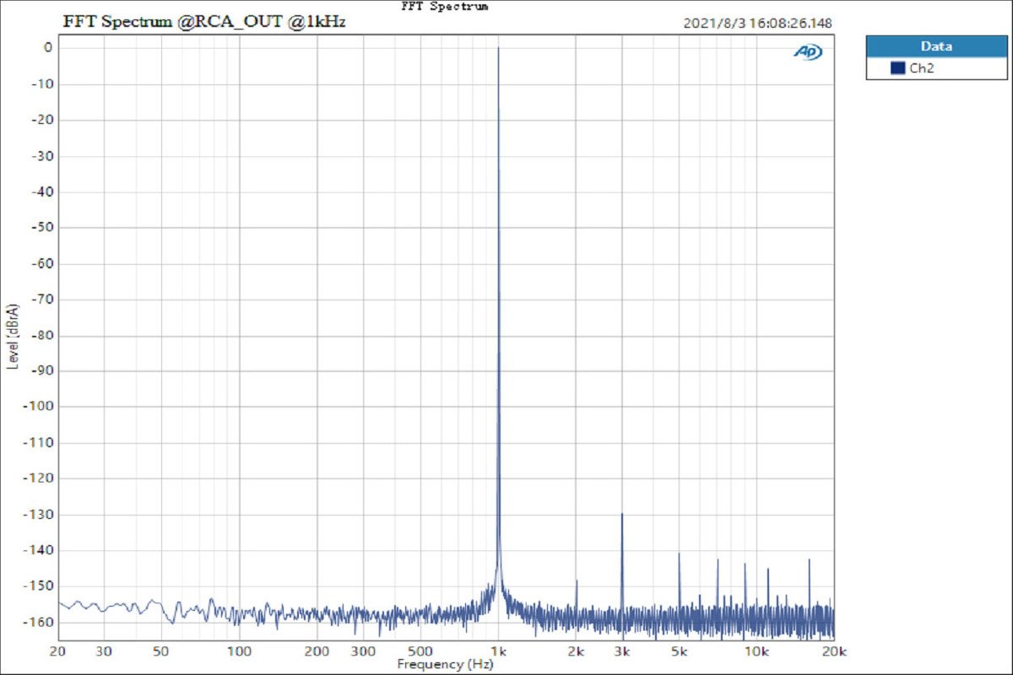Viewport: 1013px width, 675px height.
Task: Click the 100 tick label on frequency axis
Action: tap(240, 651)
